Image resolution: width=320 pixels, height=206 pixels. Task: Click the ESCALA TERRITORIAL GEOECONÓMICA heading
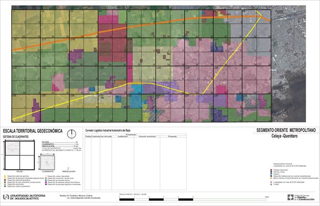coord(33,131)
